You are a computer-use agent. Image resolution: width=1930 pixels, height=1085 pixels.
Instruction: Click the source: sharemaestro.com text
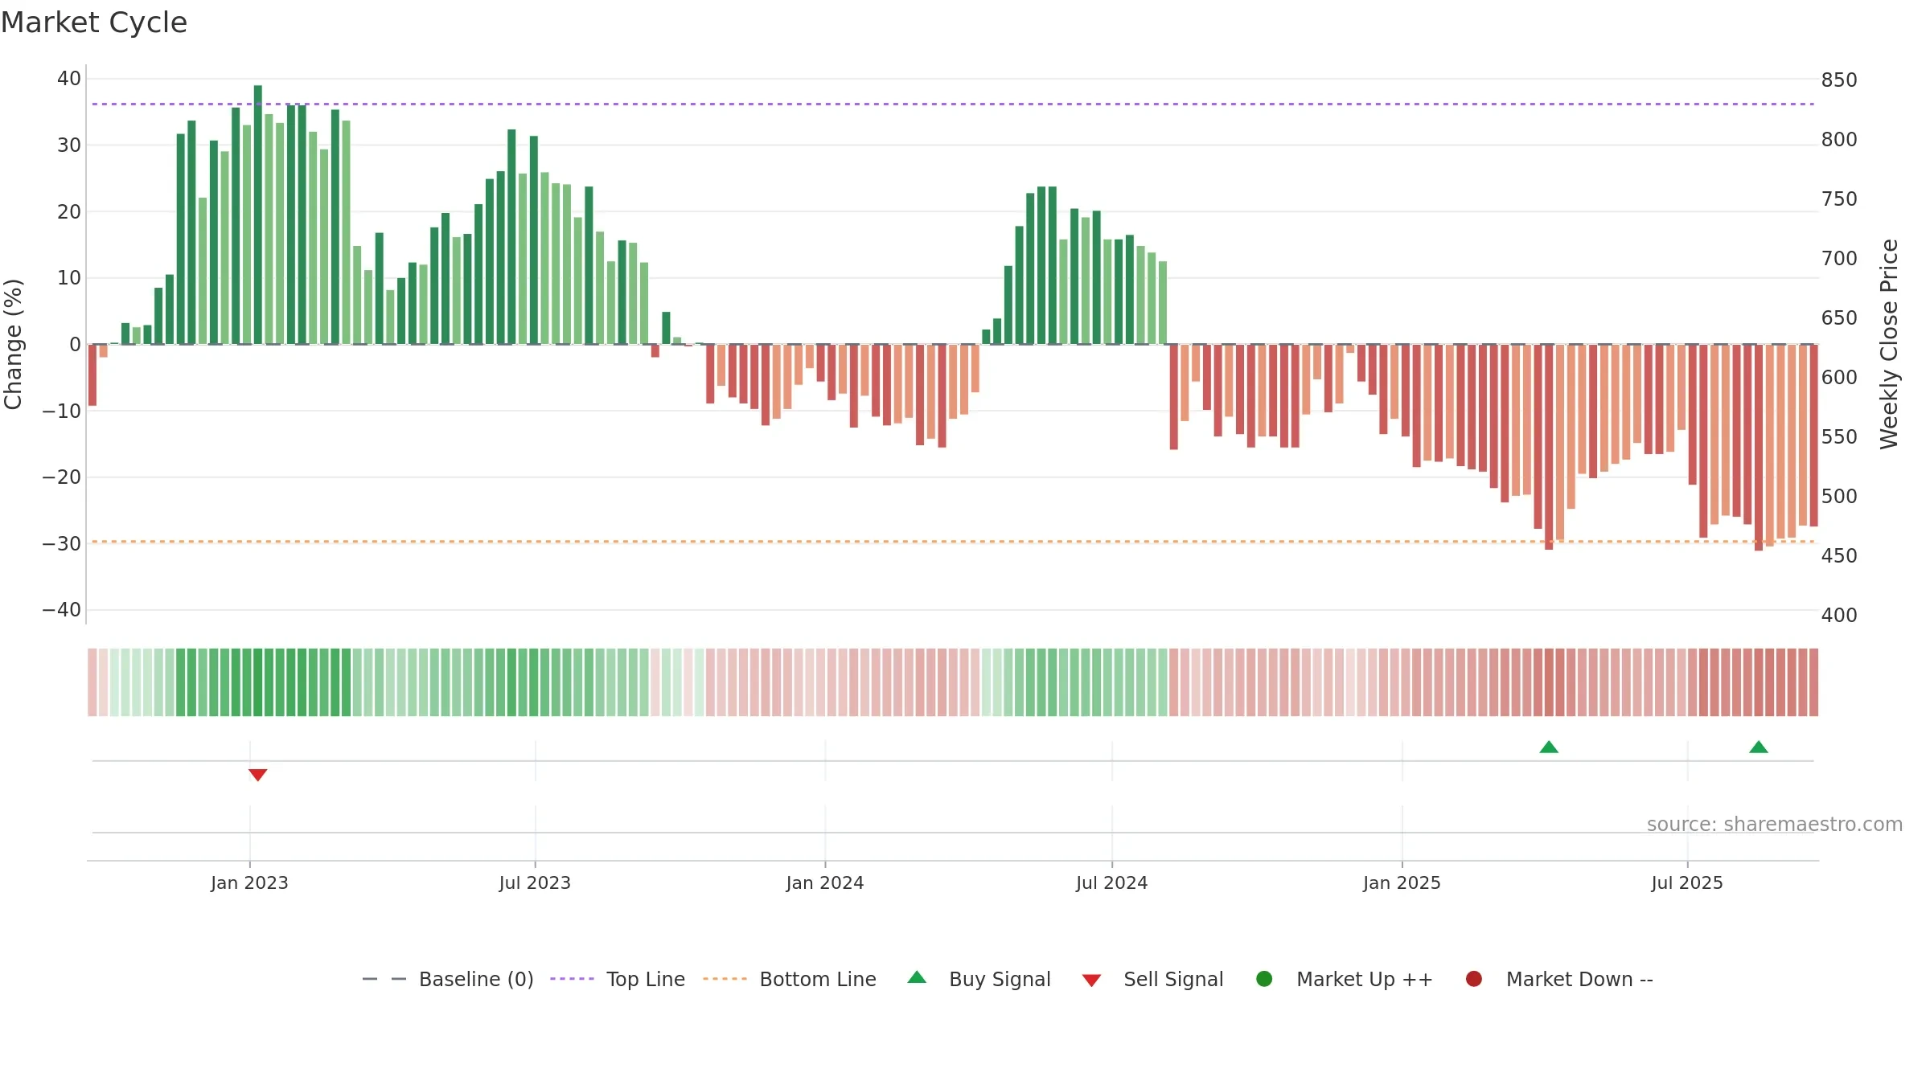[x=1775, y=825]
